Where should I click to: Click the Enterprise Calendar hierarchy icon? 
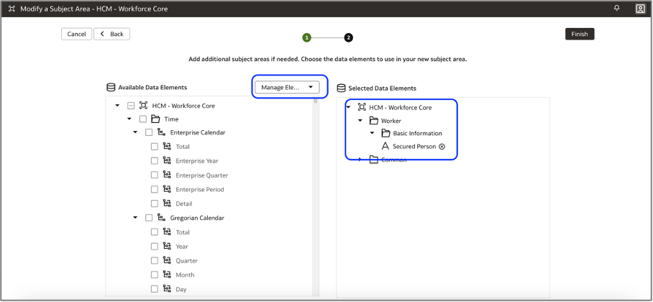coord(161,132)
